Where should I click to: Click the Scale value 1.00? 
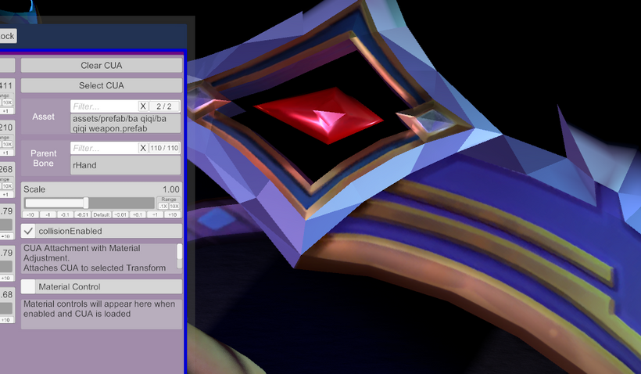pyautogui.click(x=171, y=189)
